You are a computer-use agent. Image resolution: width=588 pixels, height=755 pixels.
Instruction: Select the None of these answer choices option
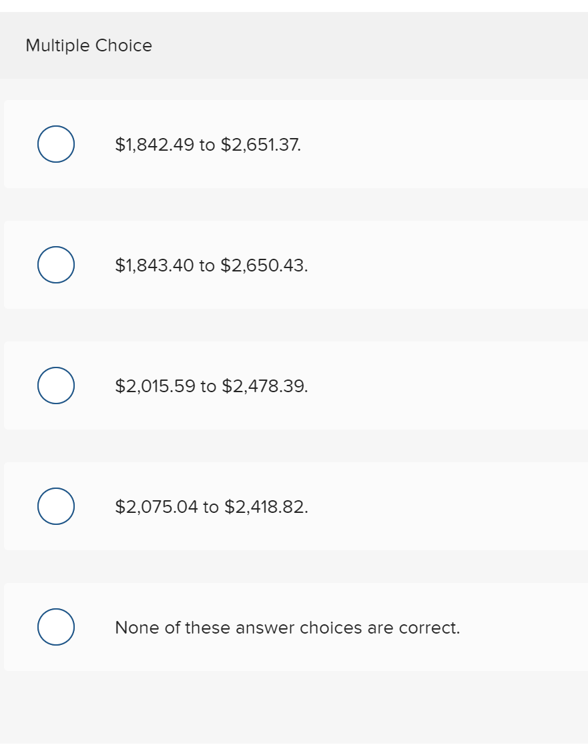(x=55, y=626)
